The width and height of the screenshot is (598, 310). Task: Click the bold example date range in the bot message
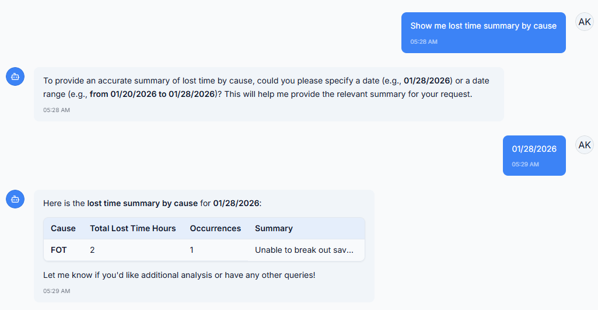pos(152,94)
